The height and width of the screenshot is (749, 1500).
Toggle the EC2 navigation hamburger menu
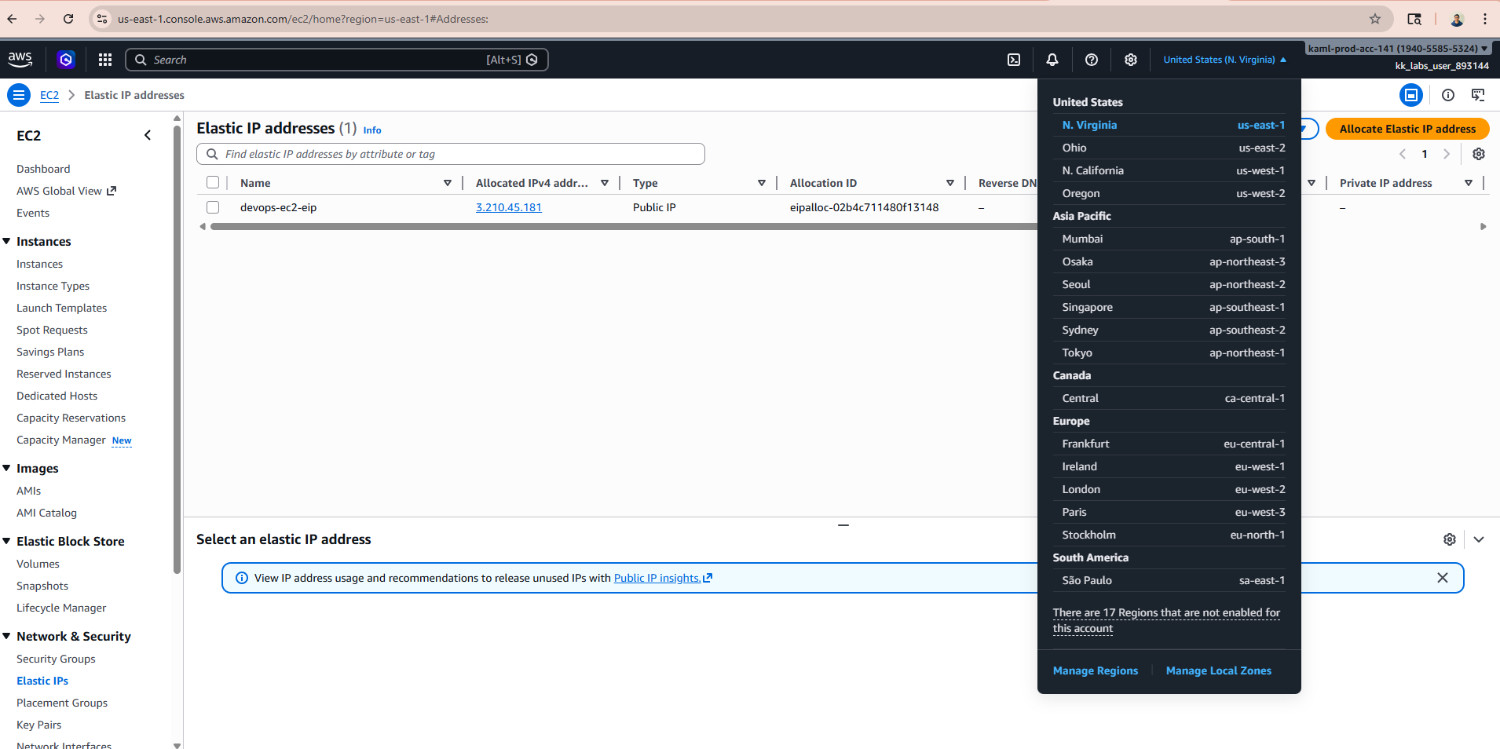coord(19,95)
